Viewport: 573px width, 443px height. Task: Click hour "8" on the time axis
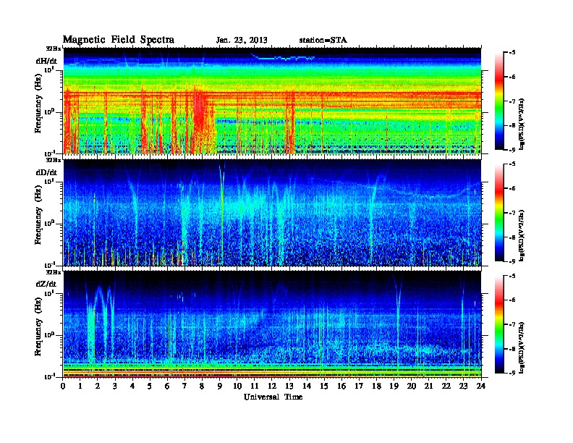202,386
